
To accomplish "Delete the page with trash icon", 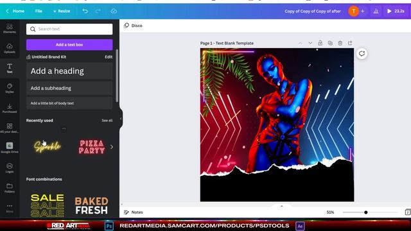I will 340,43.
